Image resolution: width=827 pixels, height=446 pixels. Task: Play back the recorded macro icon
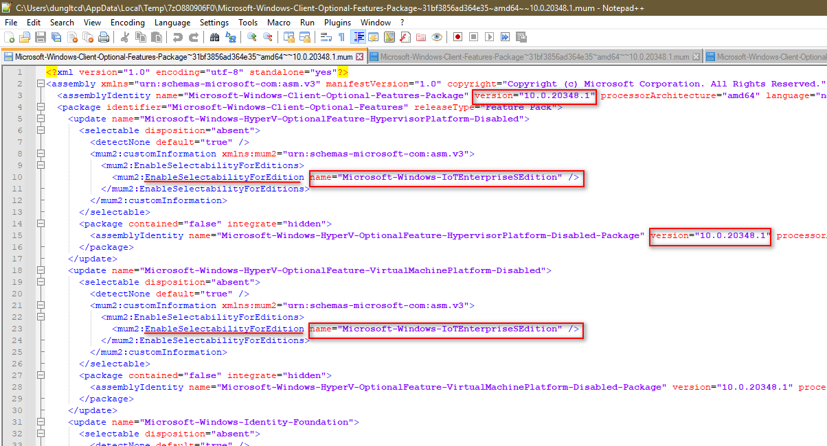coord(489,36)
